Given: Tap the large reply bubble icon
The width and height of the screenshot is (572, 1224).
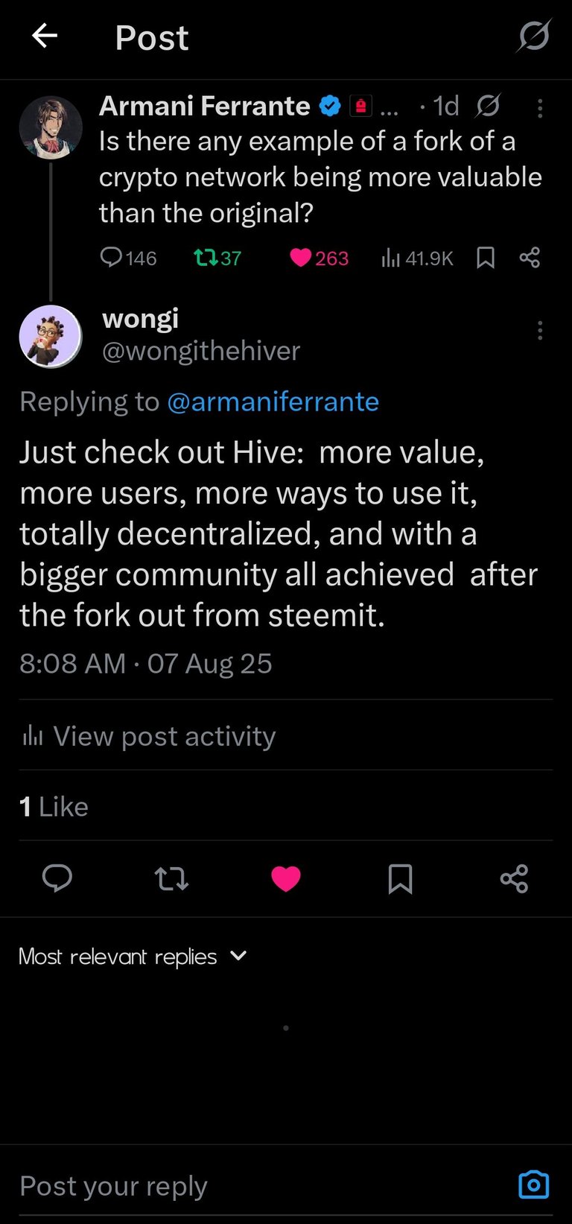Looking at the screenshot, I should [57, 878].
